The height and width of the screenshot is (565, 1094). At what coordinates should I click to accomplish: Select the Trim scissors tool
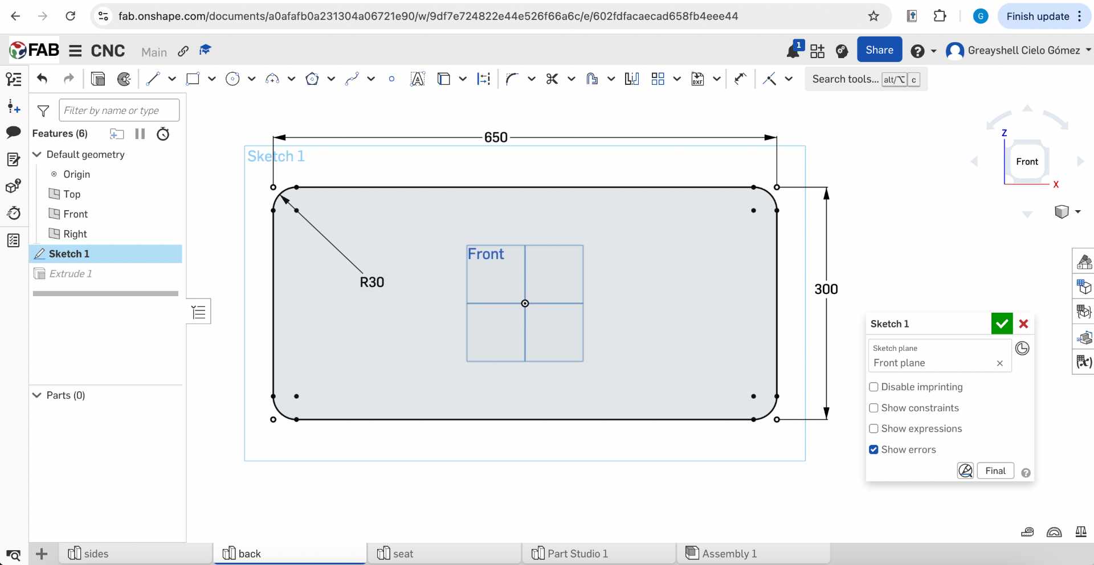(552, 79)
